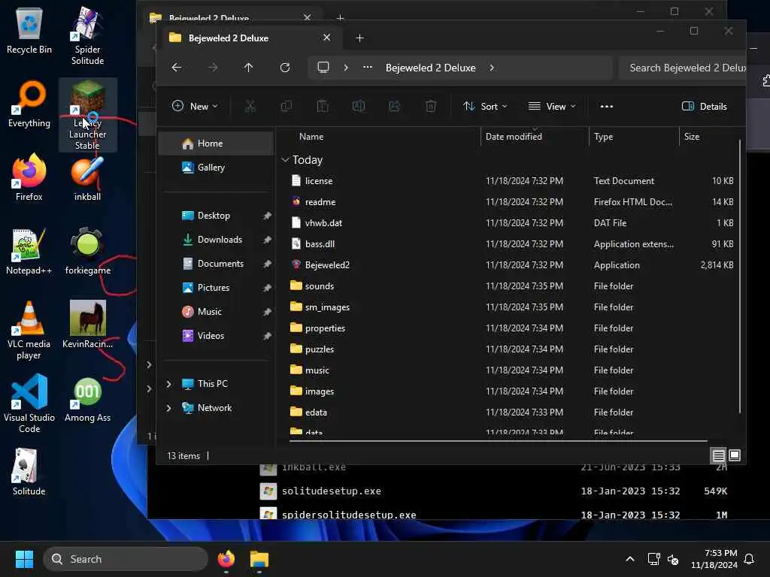Viewport: 770px width, 577px height.
Task: Expand chevron after Bejeweled 2 Deluxe breadcrumb
Action: [x=492, y=68]
